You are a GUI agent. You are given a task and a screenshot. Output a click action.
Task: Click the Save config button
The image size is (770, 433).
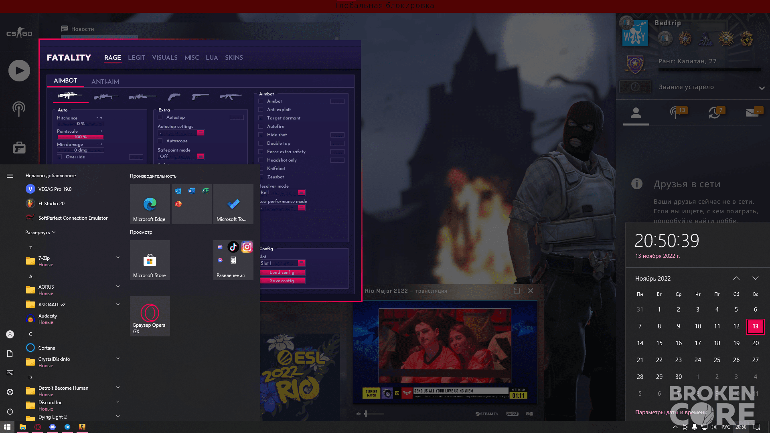(282, 281)
